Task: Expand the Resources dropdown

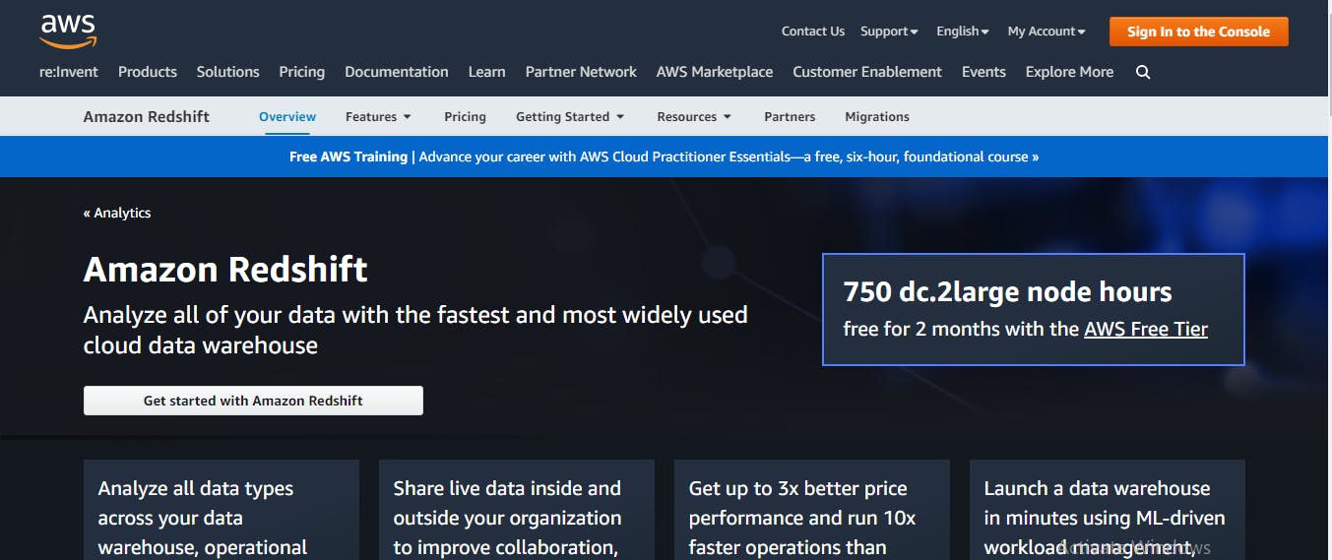Action: point(694,116)
